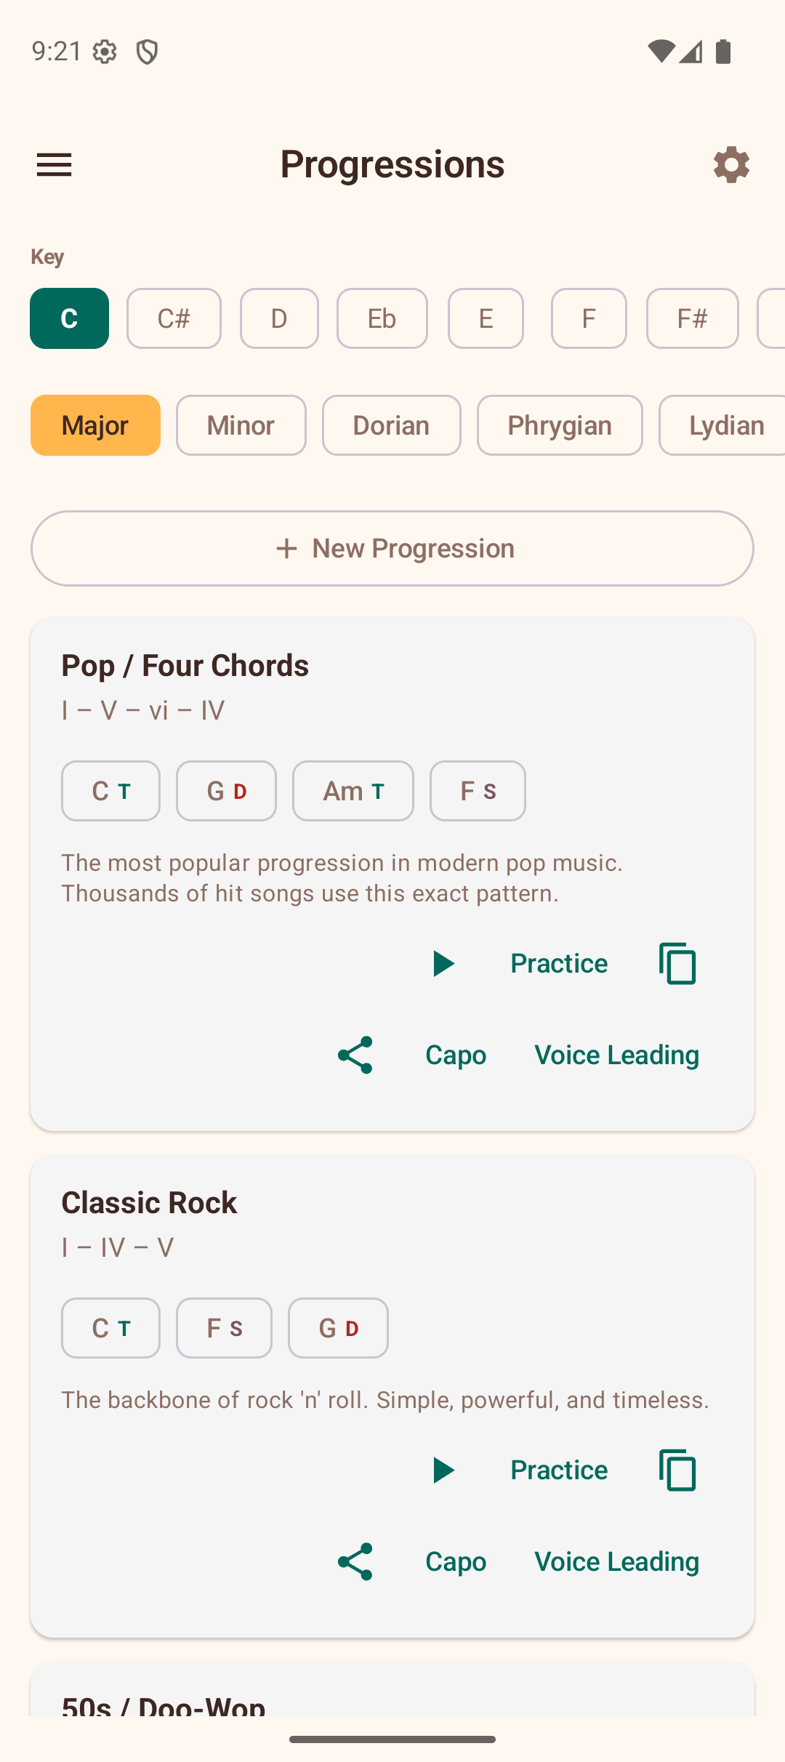The image size is (785, 1762).
Task: View Voice Leading for Classic Rock
Action: tap(615, 1561)
